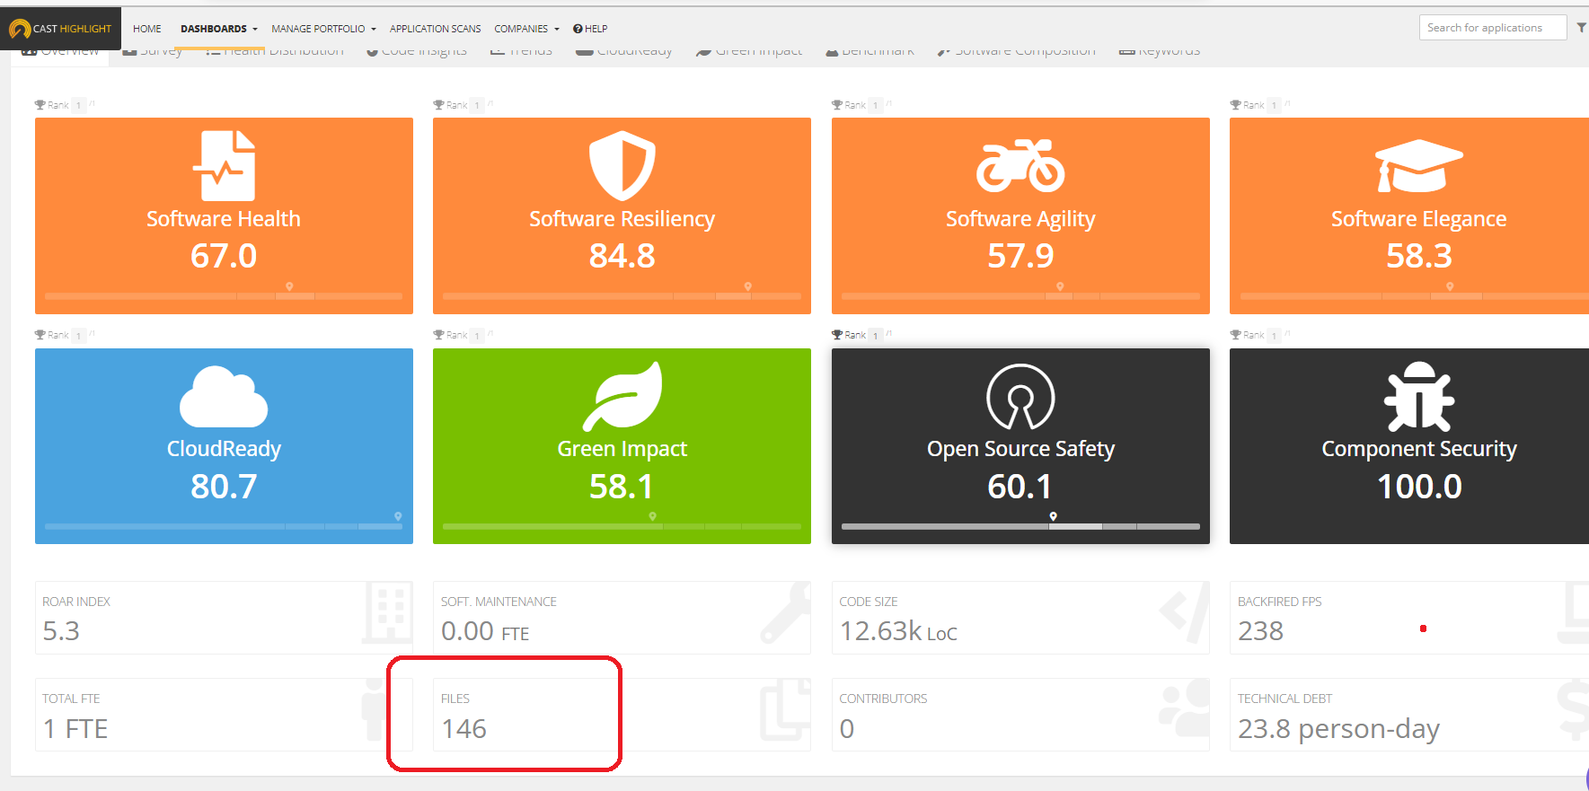This screenshot has width=1589, height=791.
Task: Click the Software Health score bar marker
Action: (x=289, y=286)
